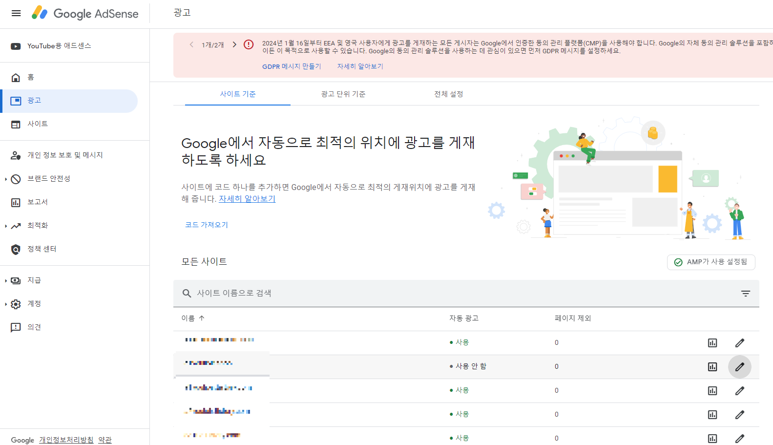Screen dimensions: 773x445
Task: Show previous notification with left chevron
Action: coord(191,44)
